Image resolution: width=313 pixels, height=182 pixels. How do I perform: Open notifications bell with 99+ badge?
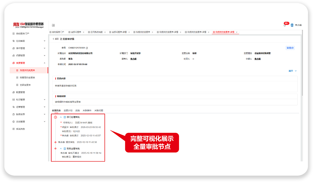click(x=285, y=25)
